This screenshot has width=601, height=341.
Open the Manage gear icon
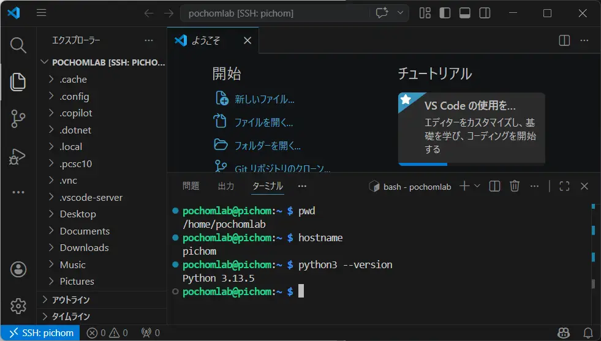(x=18, y=305)
